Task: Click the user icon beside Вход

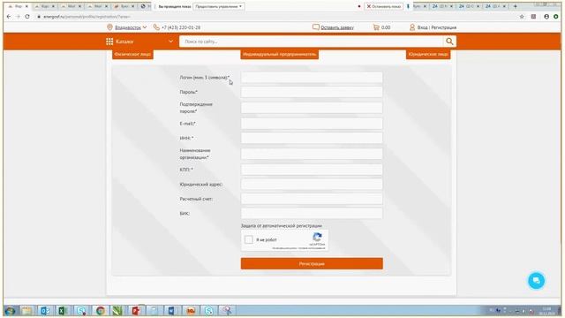Action: click(x=412, y=27)
